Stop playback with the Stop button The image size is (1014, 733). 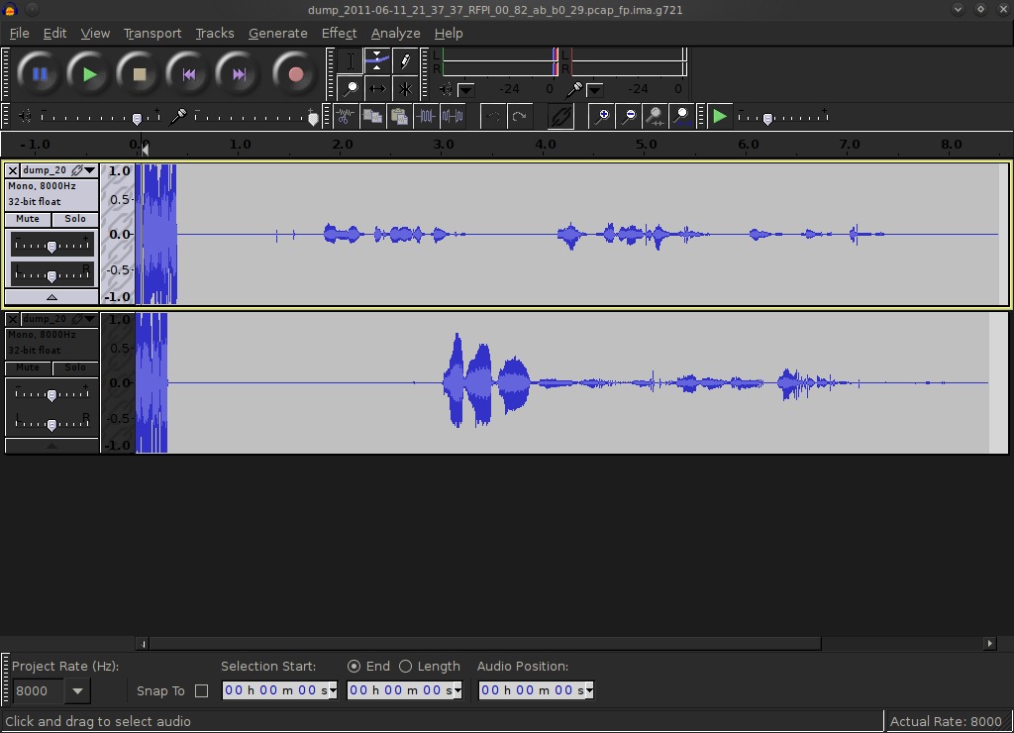tap(139, 74)
